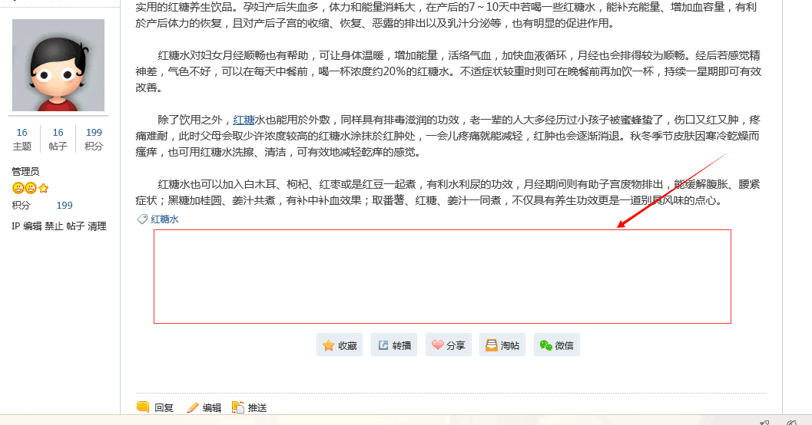Screen dimensions: 812x425
Task: Click the 收藏 favorite button
Action: click(340, 345)
